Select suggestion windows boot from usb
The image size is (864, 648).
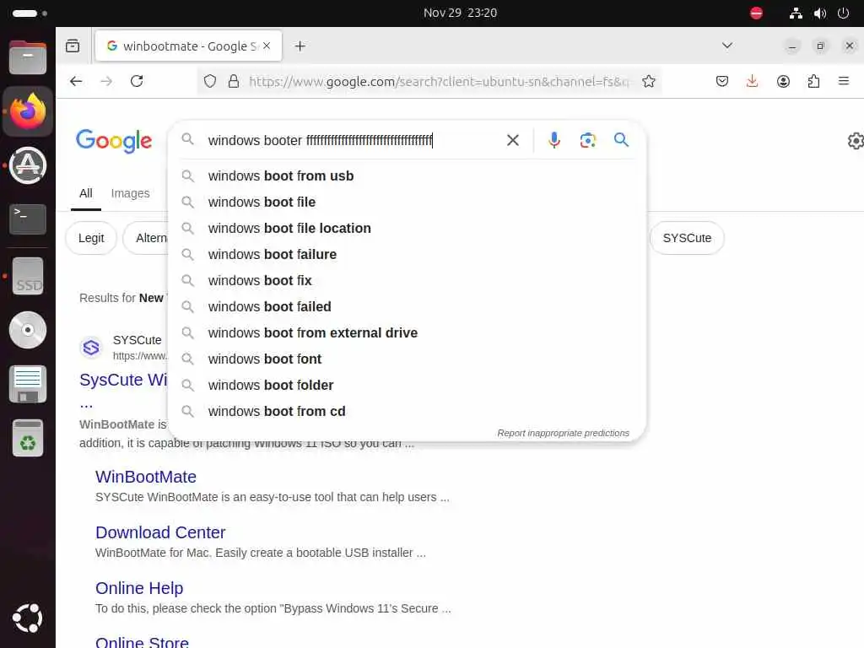pos(407,176)
